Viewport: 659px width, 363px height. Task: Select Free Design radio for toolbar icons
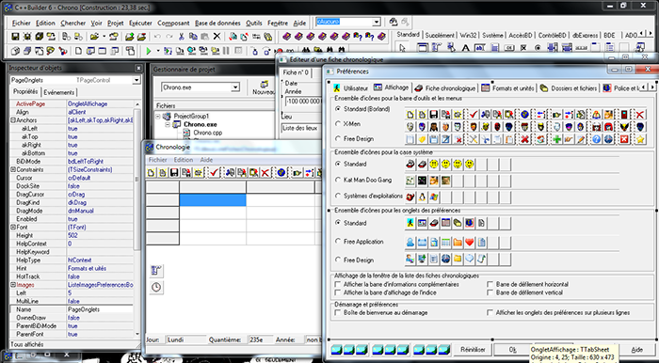point(337,138)
